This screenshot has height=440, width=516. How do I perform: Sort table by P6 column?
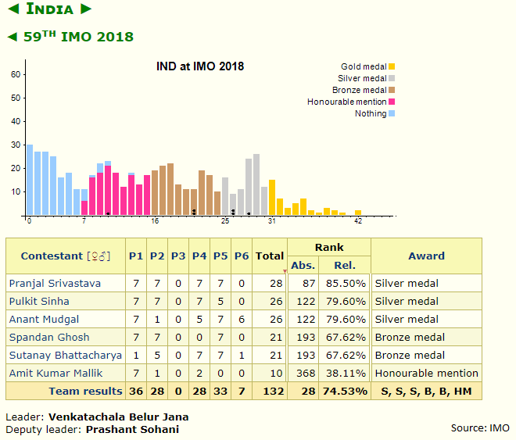(x=242, y=256)
